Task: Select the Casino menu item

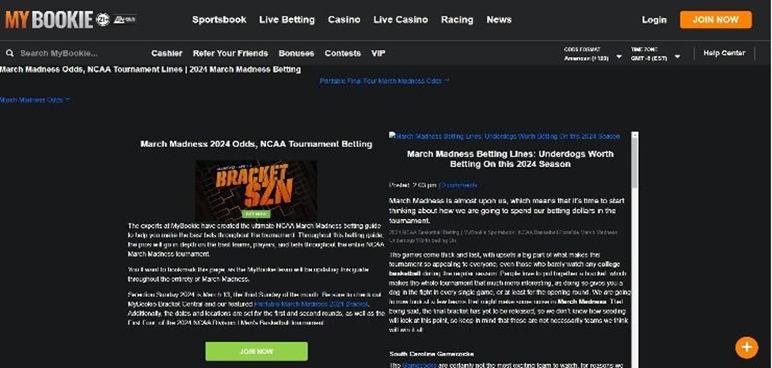Action: tap(344, 20)
